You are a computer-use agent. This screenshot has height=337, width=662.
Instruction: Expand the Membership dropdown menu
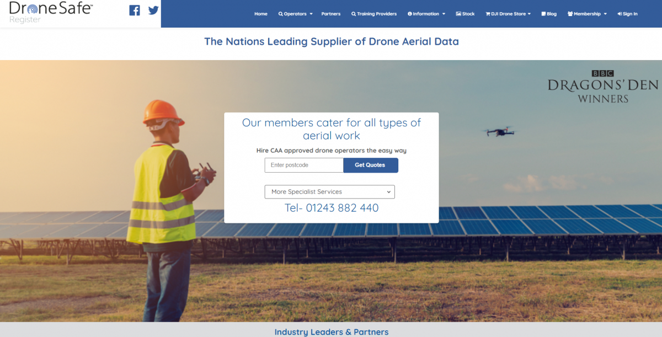tap(587, 14)
